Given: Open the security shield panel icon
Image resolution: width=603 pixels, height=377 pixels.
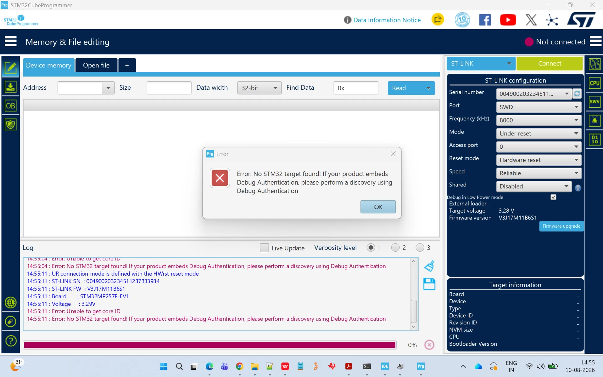Looking at the screenshot, I should coord(11,124).
